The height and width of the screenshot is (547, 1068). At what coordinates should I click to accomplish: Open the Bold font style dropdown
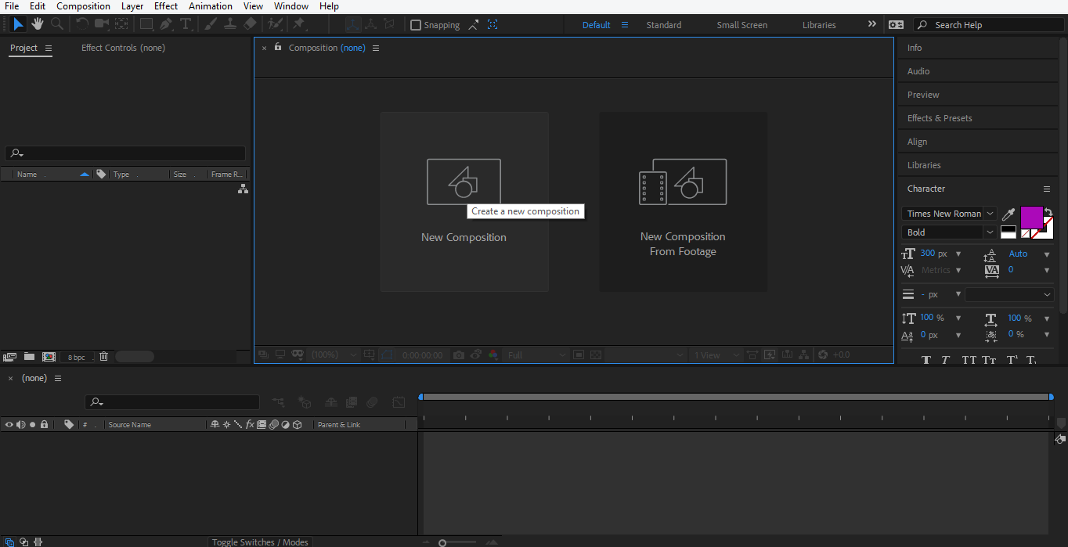[990, 232]
